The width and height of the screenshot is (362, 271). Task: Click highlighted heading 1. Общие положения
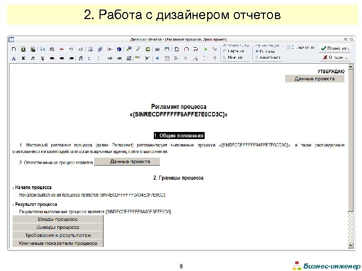(179, 135)
